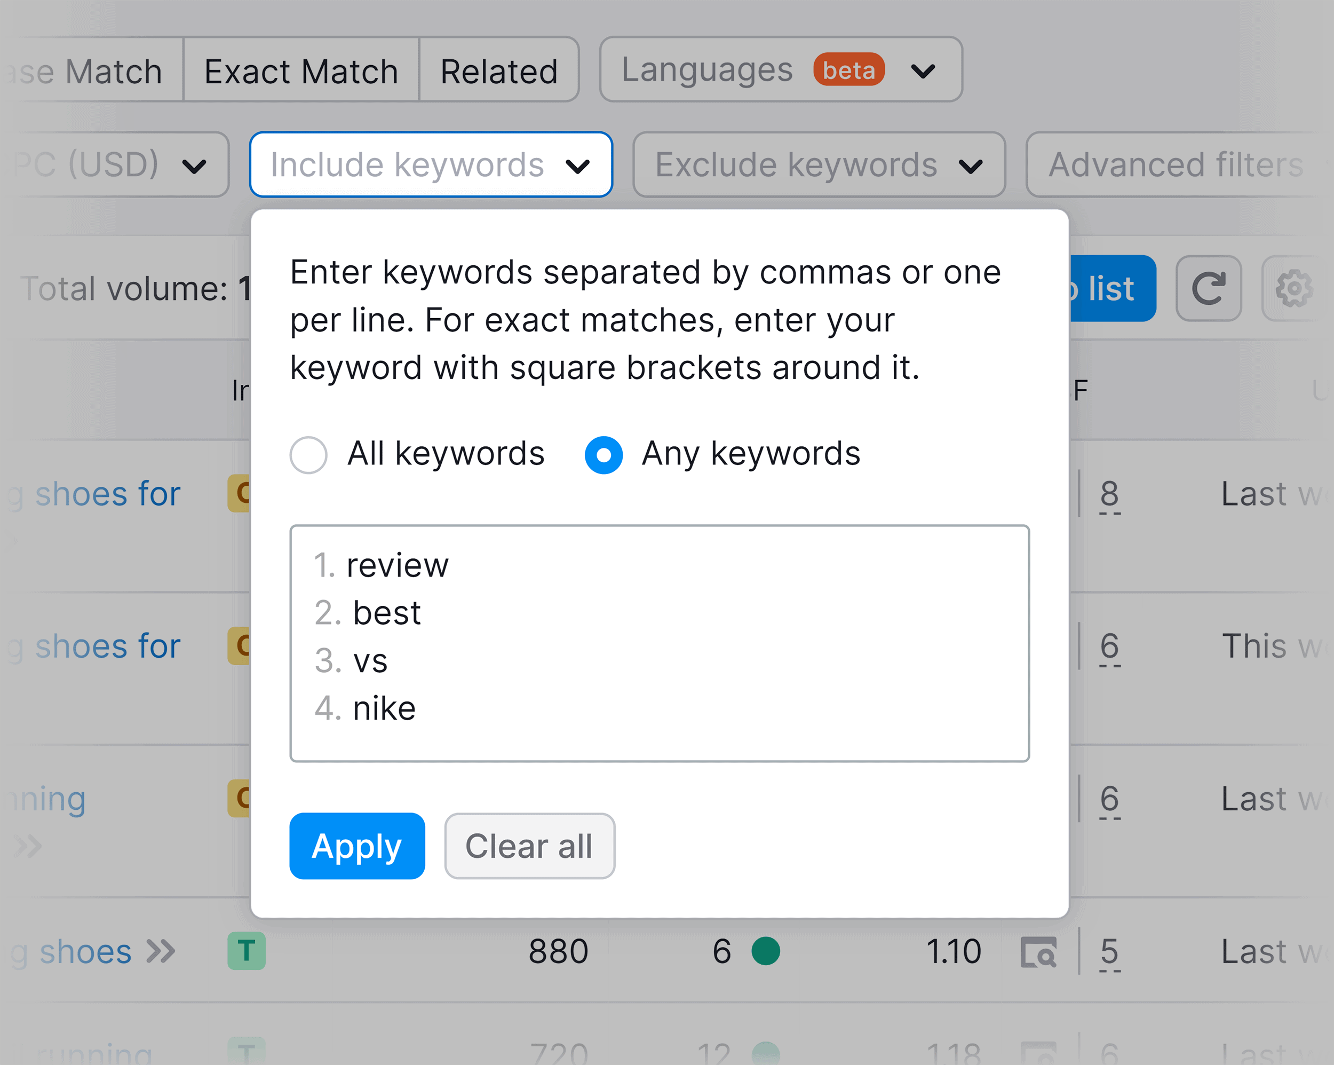Image resolution: width=1334 pixels, height=1065 pixels.
Task: Apply the included keyword filters
Action: click(x=357, y=846)
